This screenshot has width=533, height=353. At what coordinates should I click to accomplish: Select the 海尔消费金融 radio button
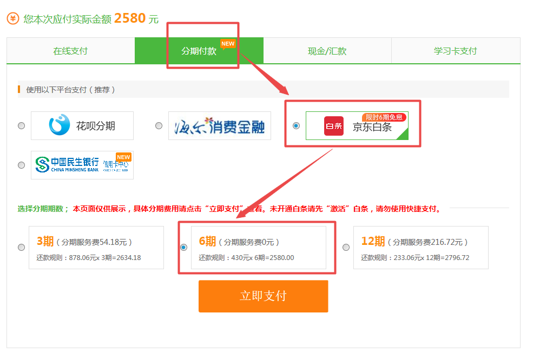pos(159,125)
